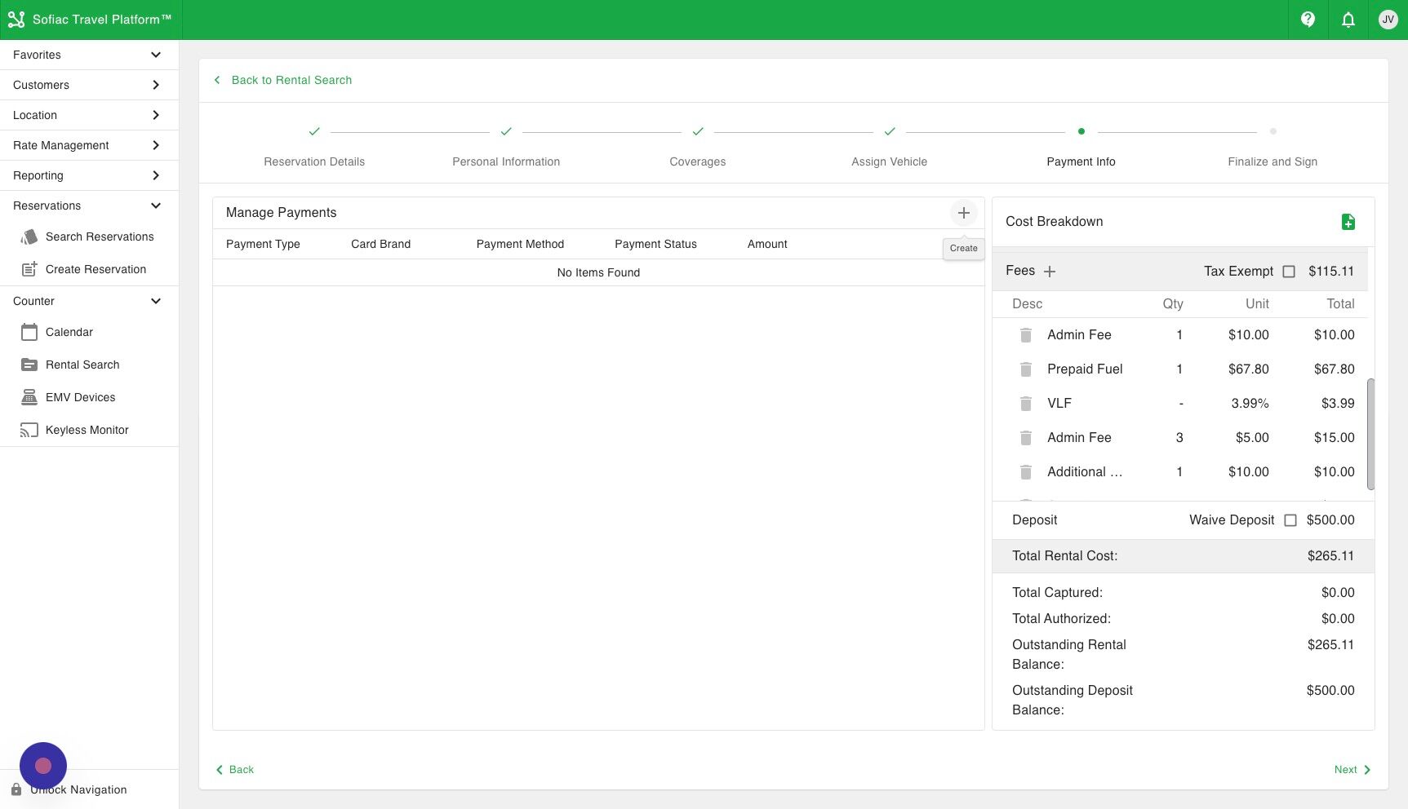The width and height of the screenshot is (1408, 809).
Task: Open EMV Devices from the sidebar
Action: click(x=81, y=397)
